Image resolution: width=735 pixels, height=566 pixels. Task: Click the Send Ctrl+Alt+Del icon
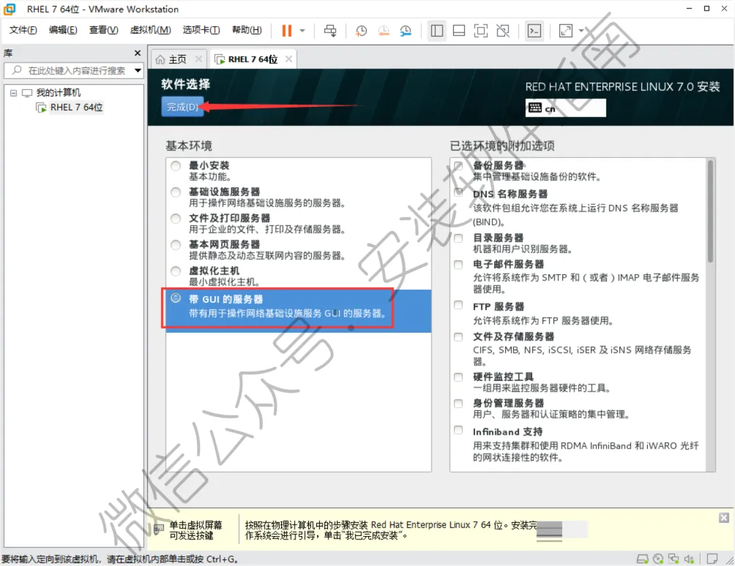click(x=330, y=31)
